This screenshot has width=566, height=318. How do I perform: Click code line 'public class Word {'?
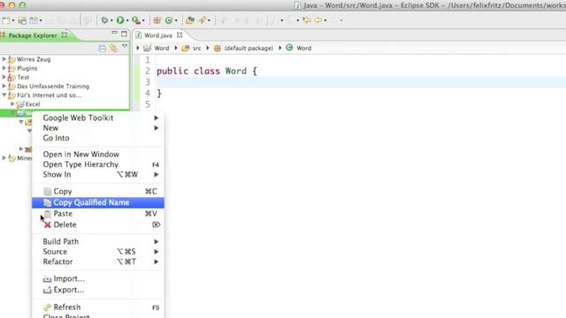tap(207, 71)
